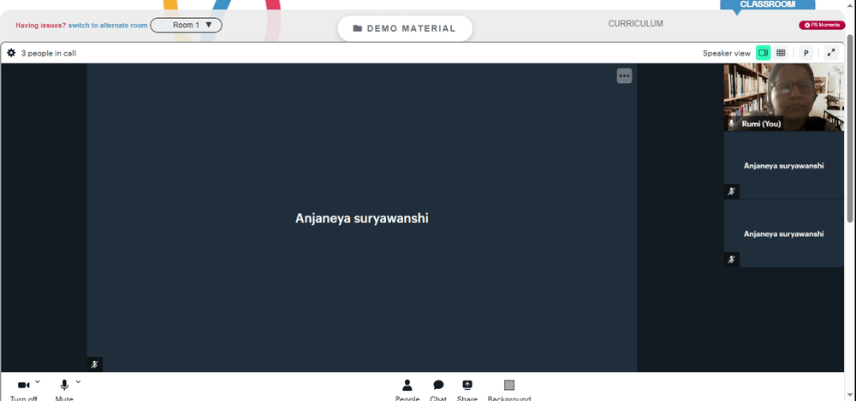This screenshot has height=401, width=856.
Task: Click muted mic icon on lower Anjaneya tile
Action: [732, 260]
